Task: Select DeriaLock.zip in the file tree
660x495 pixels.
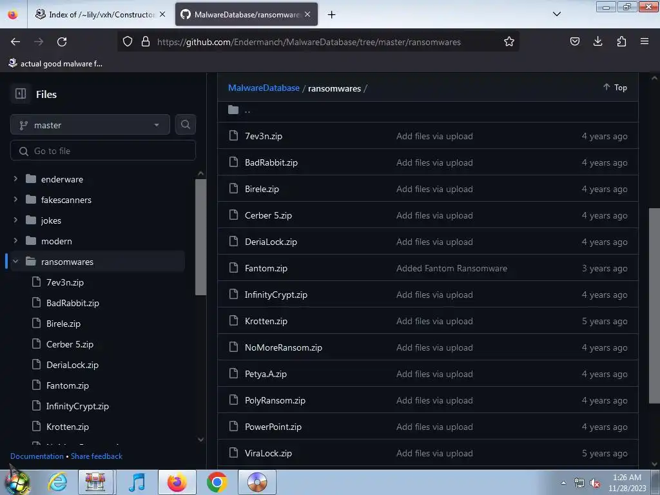Action: (72, 365)
